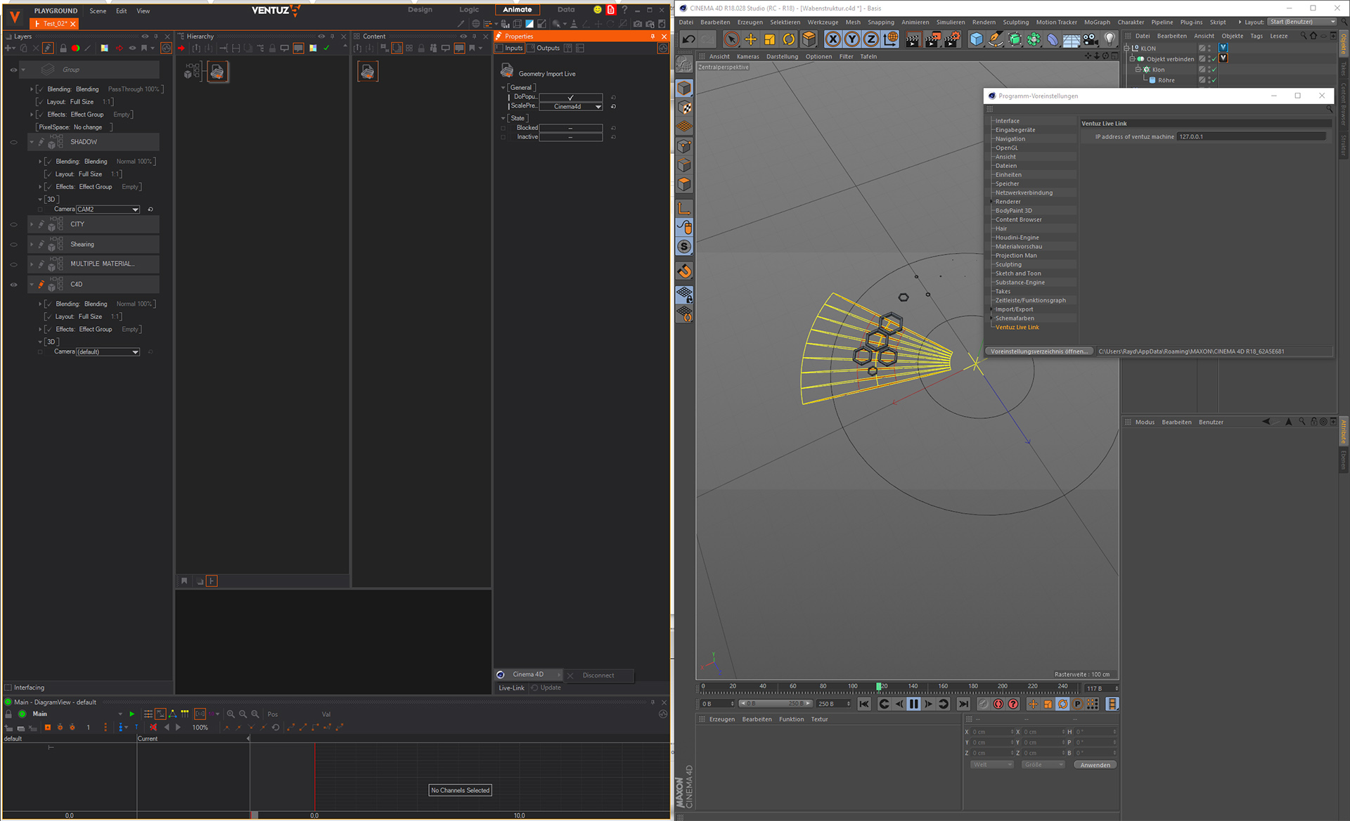Expand the CITY layer

(x=31, y=224)
